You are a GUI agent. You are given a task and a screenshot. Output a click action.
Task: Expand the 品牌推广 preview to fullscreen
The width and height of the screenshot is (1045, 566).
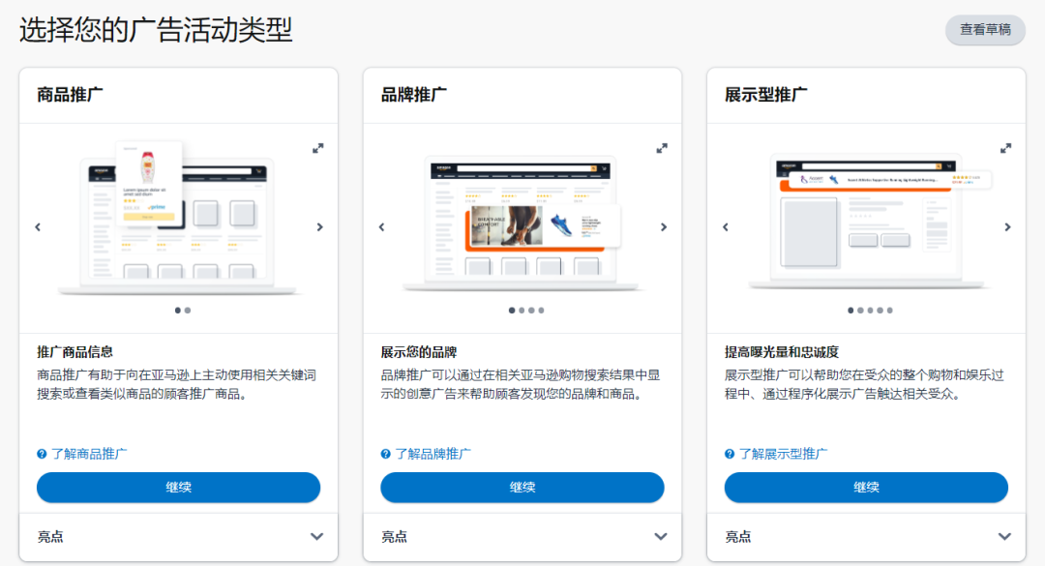pyautogui.click(x=662, y=148)
